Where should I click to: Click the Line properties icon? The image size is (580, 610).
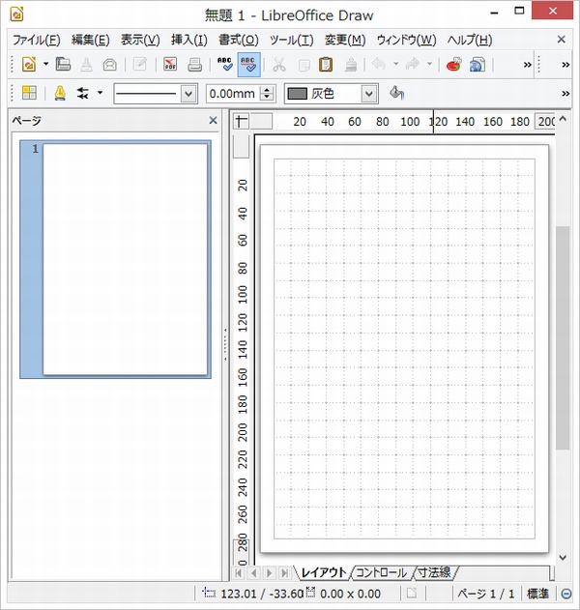point(60,93)
